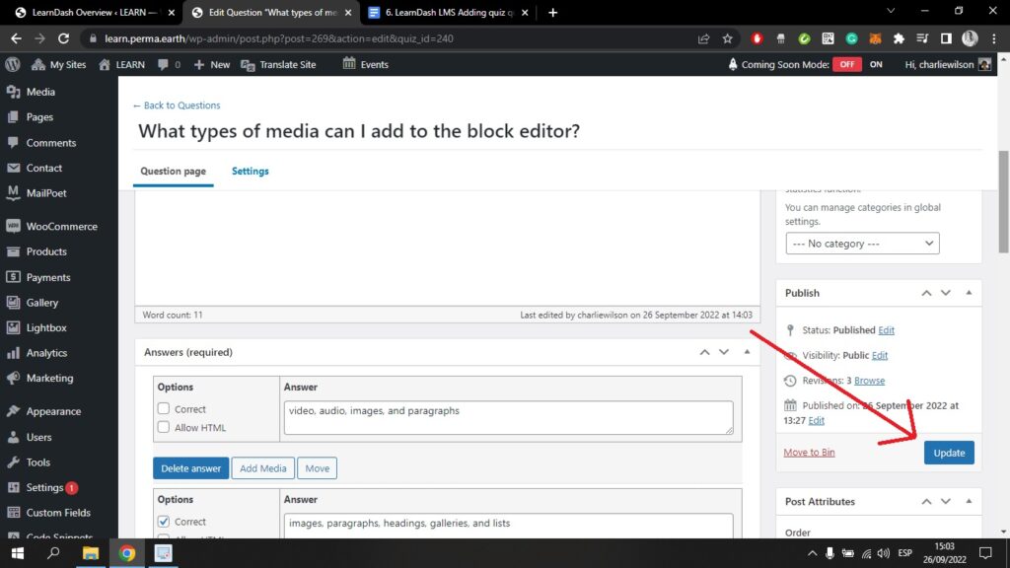
Task: Open MailPoet from the sidebar
Action: click(46, 193)
